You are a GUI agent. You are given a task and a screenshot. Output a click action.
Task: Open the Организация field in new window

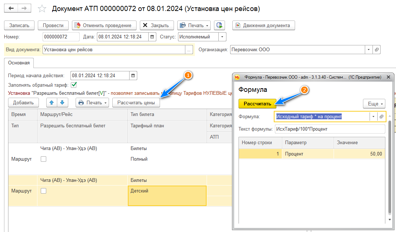click(x=377, y=50)
